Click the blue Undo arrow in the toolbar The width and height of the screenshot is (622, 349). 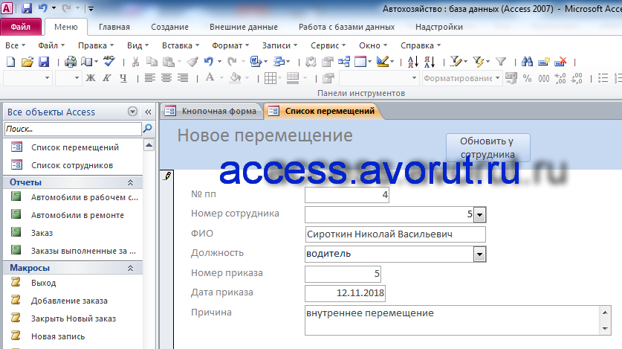[x=209, y=62]
